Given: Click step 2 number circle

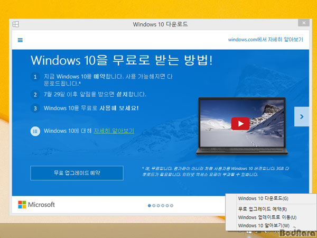Looking at the screenshot, I should point(35,95).
